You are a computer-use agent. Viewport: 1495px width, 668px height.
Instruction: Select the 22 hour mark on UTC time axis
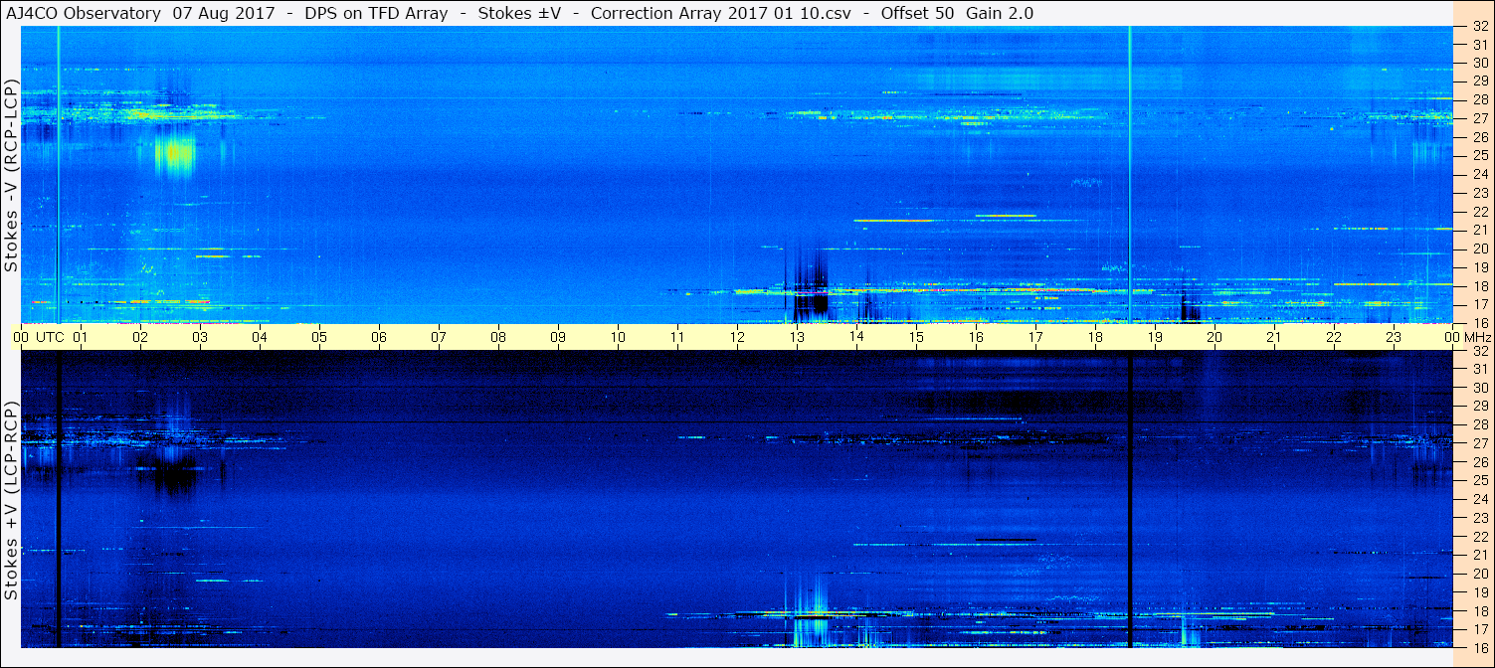click(x=1334, y=337)
